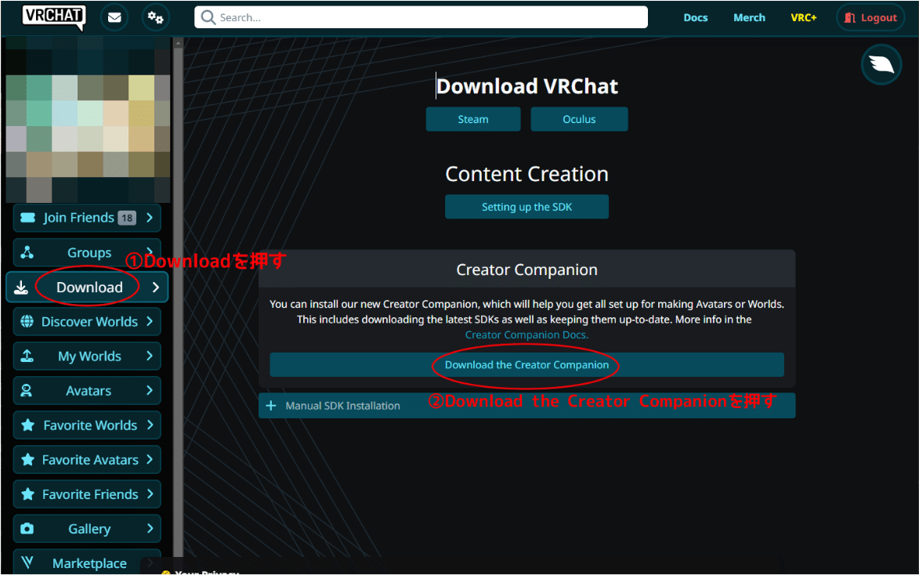The width and height of the screenshot is (919, 575).
Task: Select Download in the sidebar
Action: 87,287
